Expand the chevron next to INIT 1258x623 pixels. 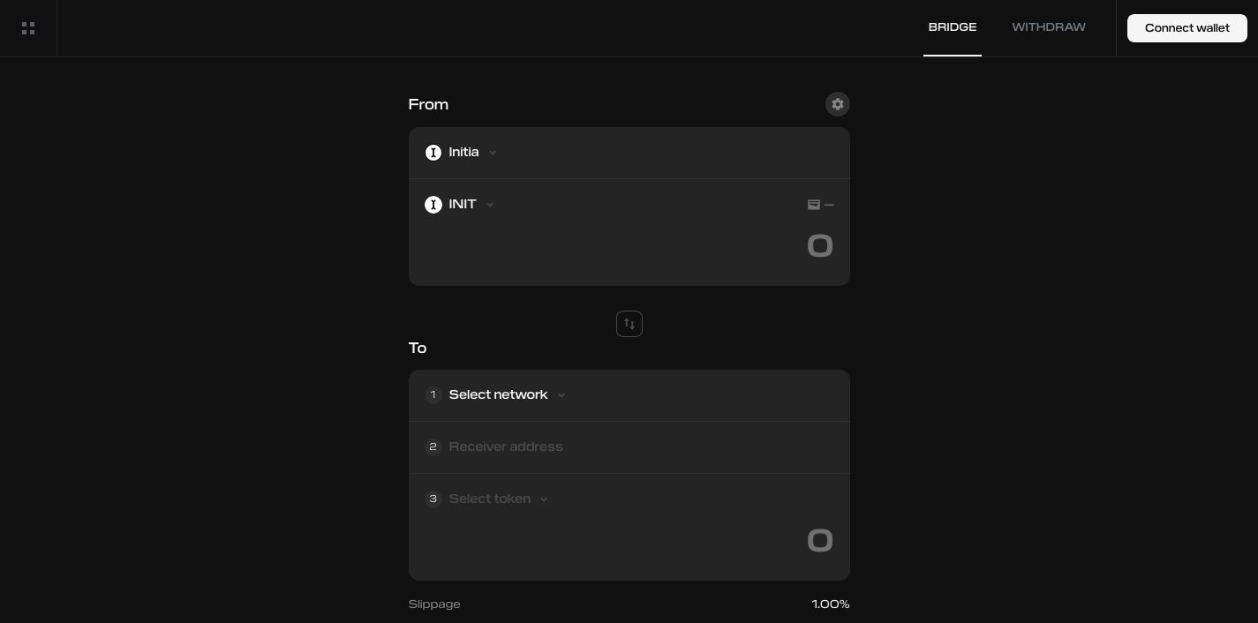[x=490, y=205]
